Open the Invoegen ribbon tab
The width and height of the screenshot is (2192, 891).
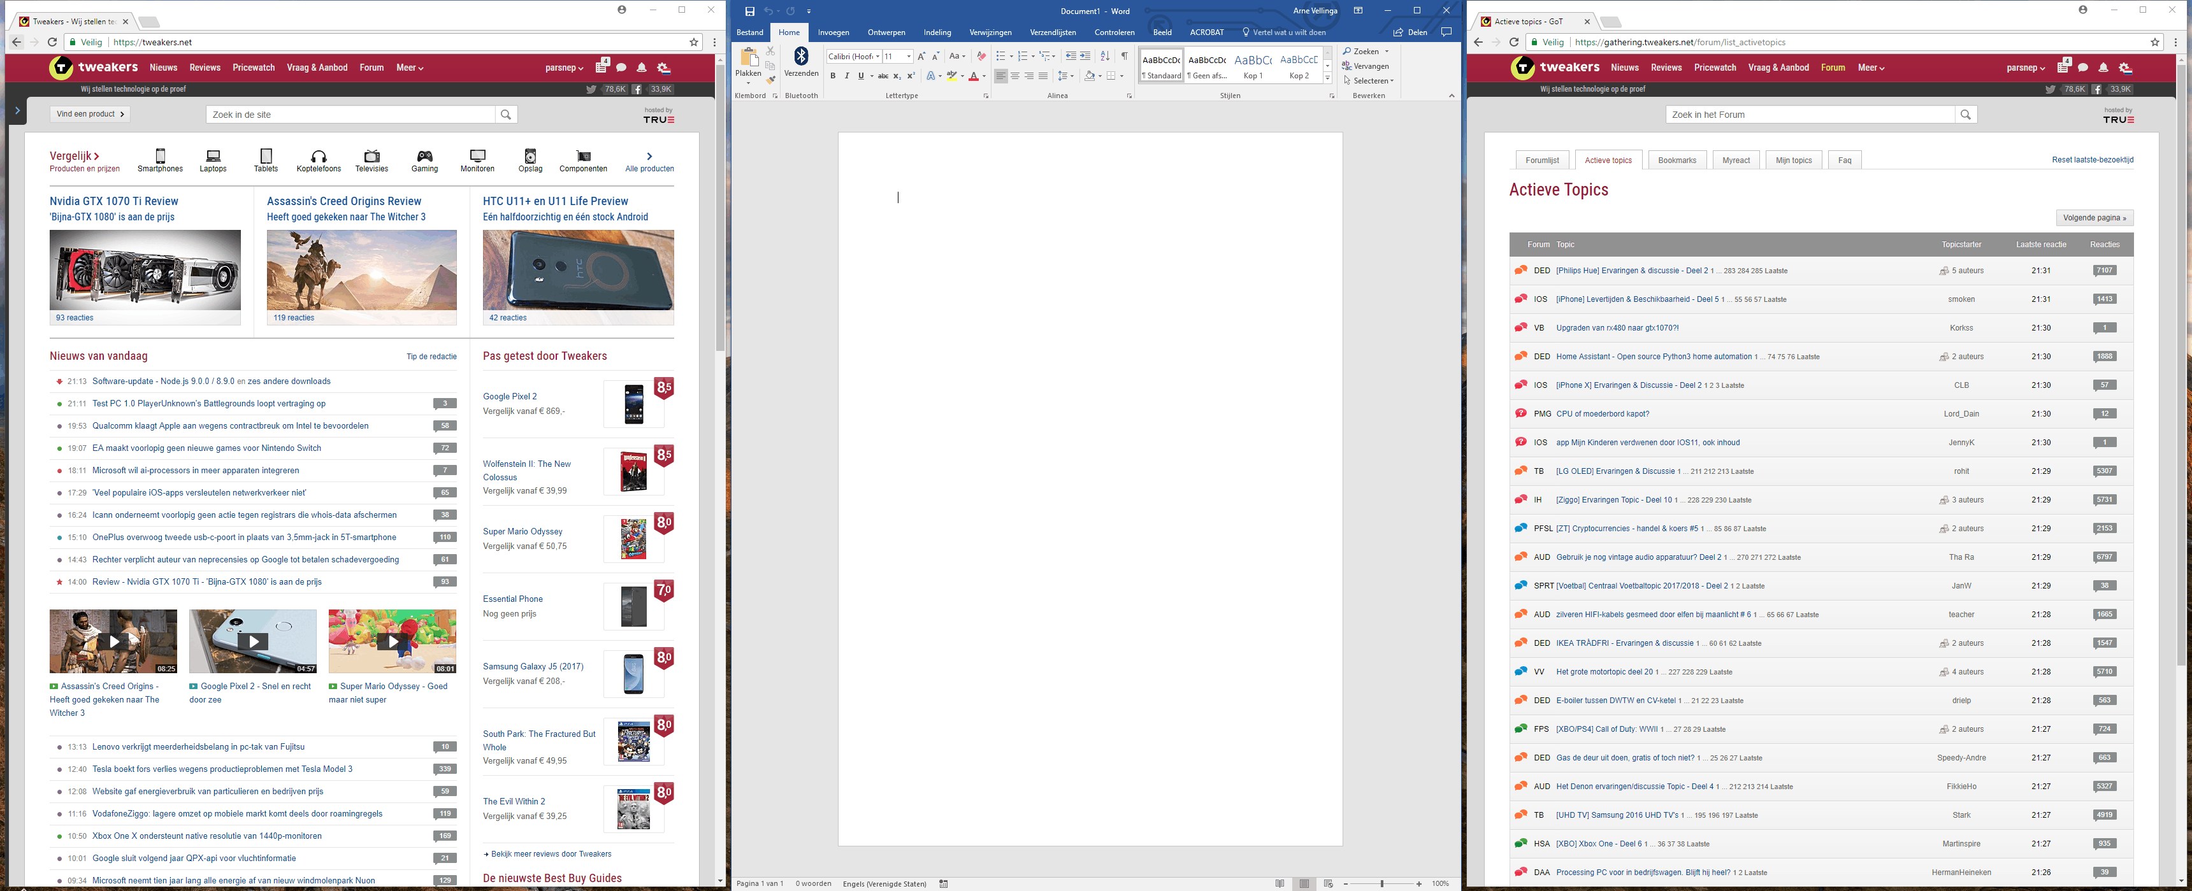click(x=833, y=32)
